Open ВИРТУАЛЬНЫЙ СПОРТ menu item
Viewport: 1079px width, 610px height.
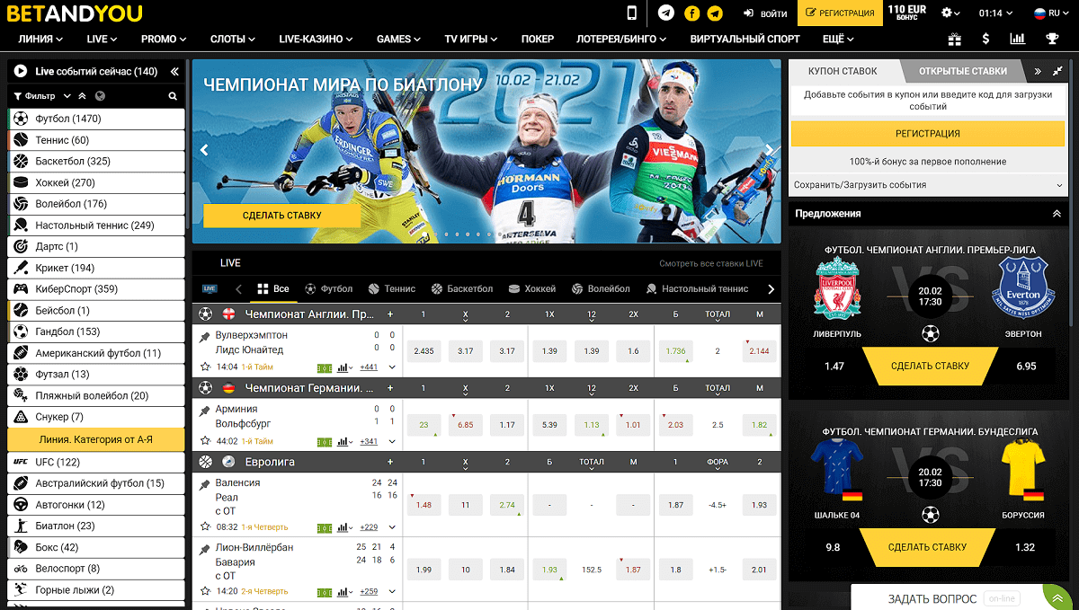pyautogui.click(x=745, y=40)
